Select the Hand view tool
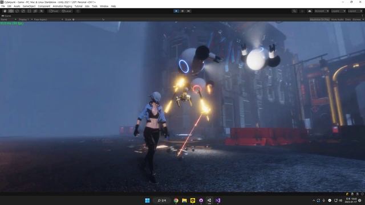This screenshot has width=365, height=205. (x=5, y=11)
